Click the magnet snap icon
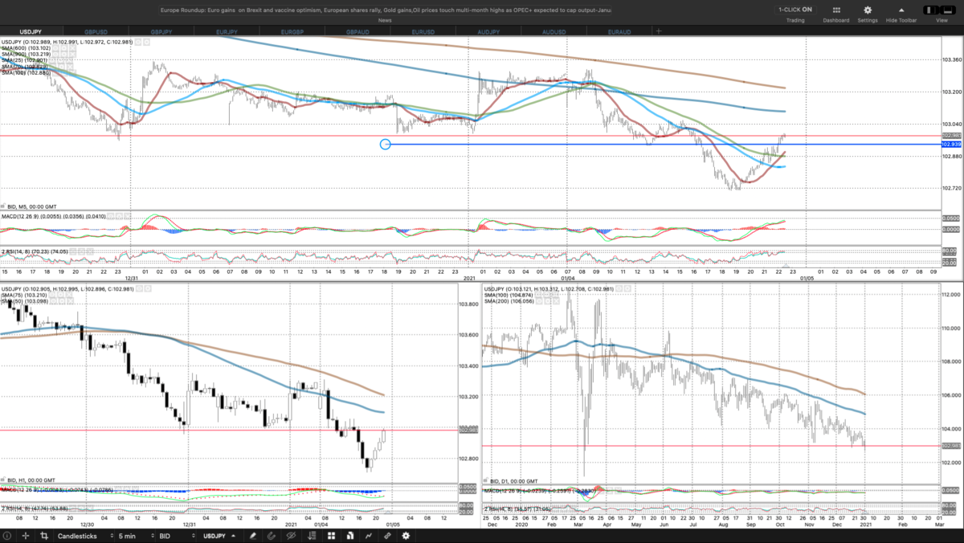The image size is (964, 543). 272,535
